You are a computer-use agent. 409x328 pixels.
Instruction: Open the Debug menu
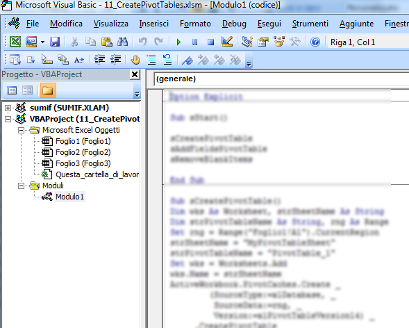pyautogui.click(x=234, y=24)
